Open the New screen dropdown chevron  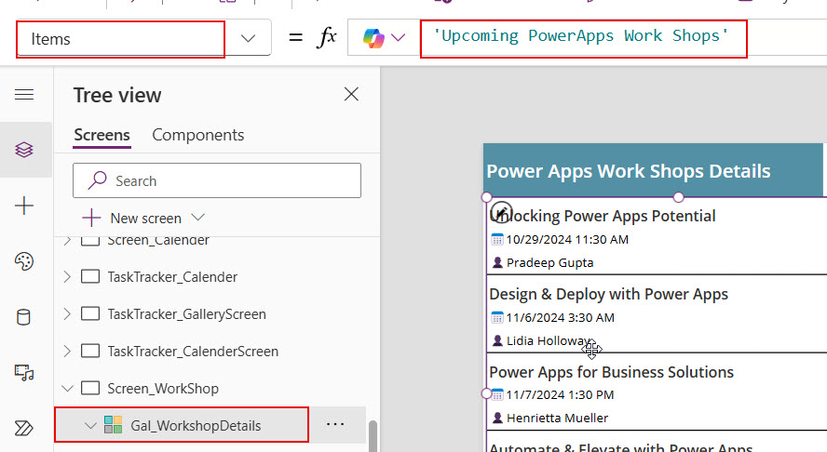[x=197, y=217]
